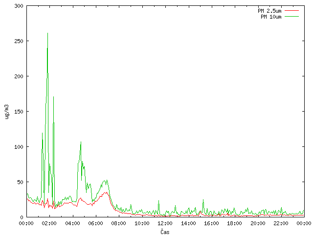Click the "ug/m3" y-axis title
The height and width of the screenshot is (235, 313).
tap(7, 112)
